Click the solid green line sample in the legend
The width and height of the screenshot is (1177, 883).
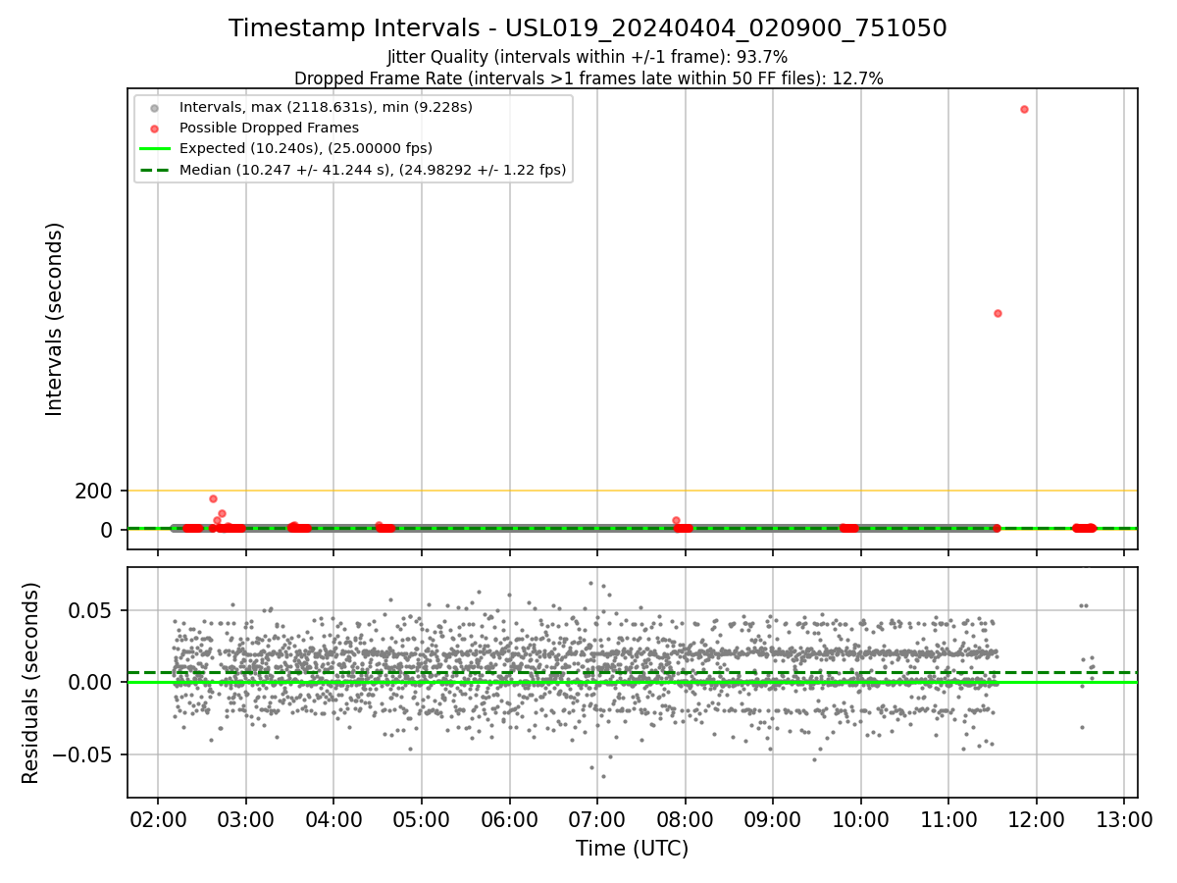(x=154, y=149)
